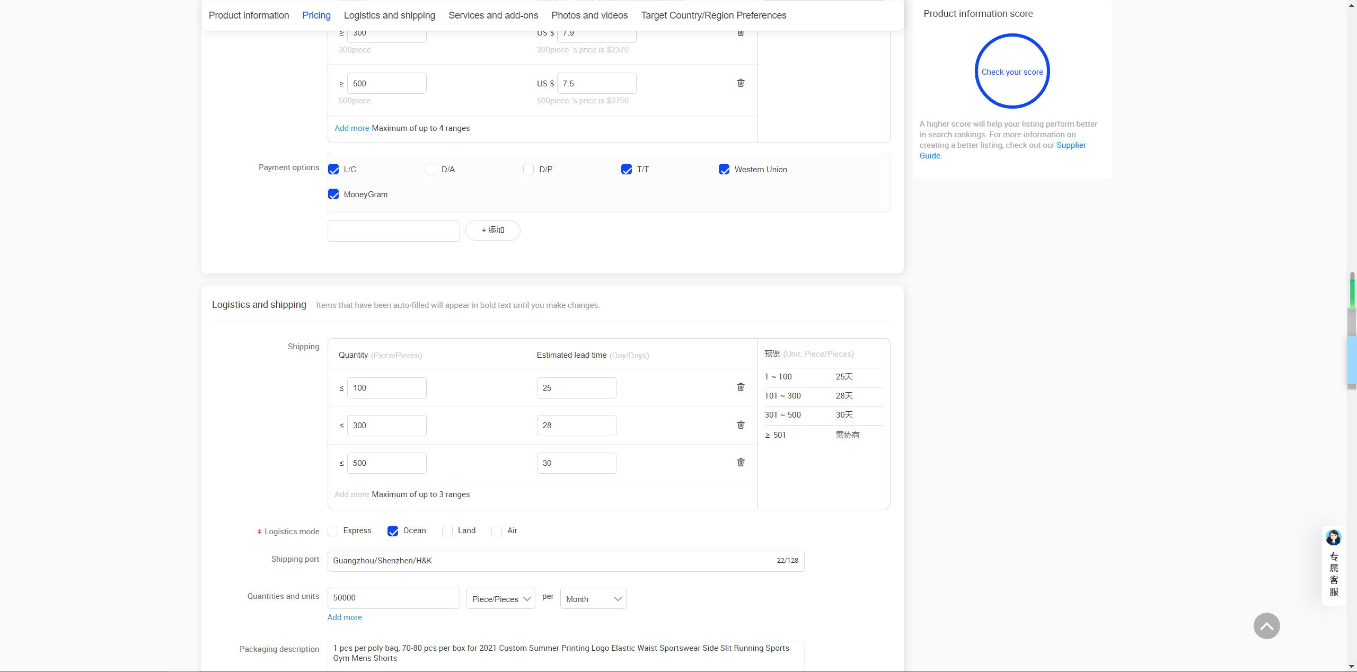This screenshot has width=1357, height=672.
Task: Switch to Logistics and shipping tab
Action: click(389, 15)
